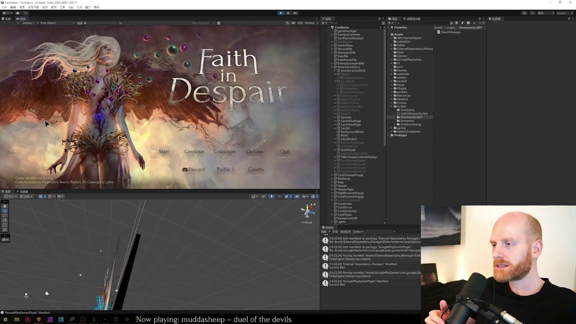Image resolution: width=576 pixels, height=324 pixels.
Task: Open the version control icon
Action: (x=25, y=13)
